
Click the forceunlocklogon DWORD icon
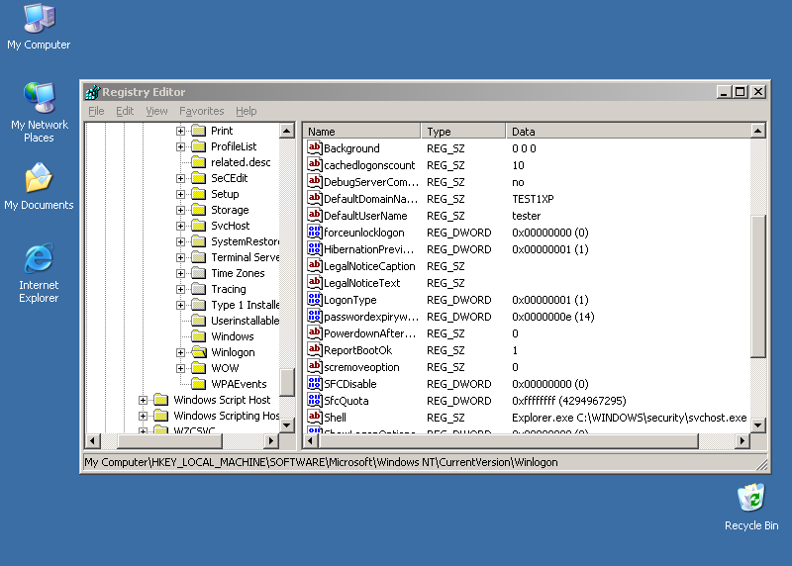314,233
